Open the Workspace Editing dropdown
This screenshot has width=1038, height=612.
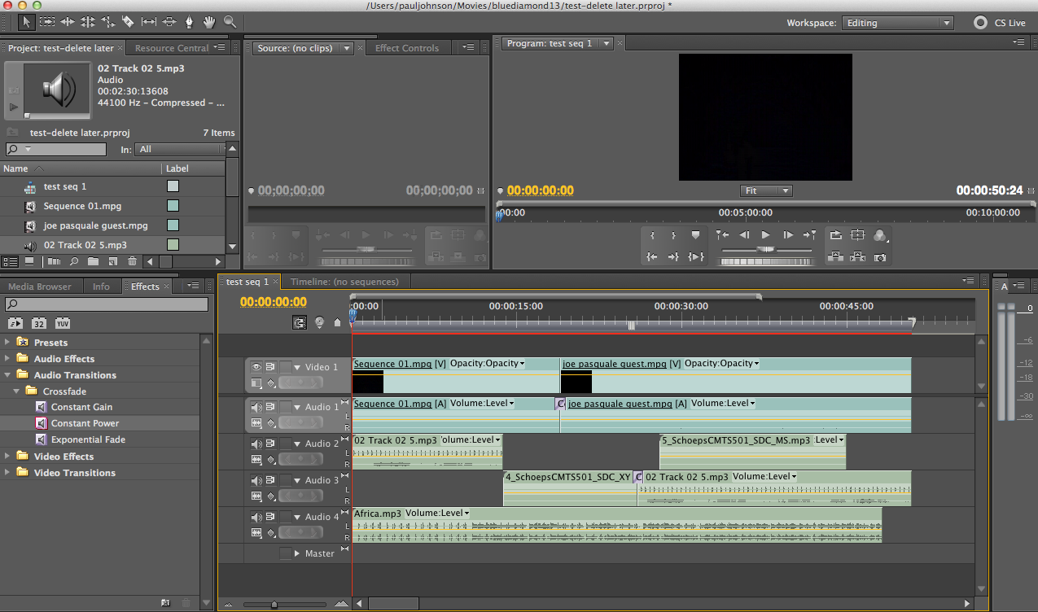pyautogui.click(x=897, y=23)
